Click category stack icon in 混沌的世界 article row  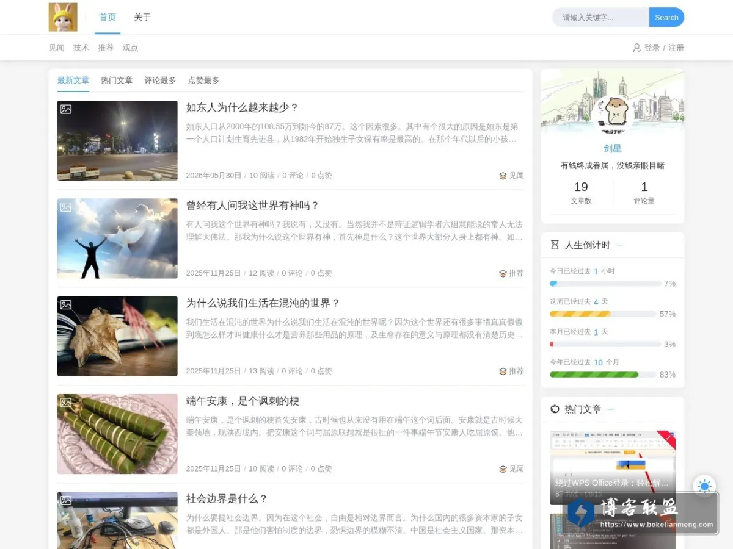[503, 371]
